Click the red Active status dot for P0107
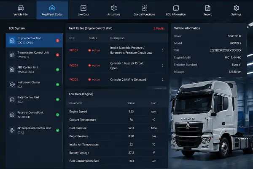This screenshot has height=169, width=253. click(89, 50)
